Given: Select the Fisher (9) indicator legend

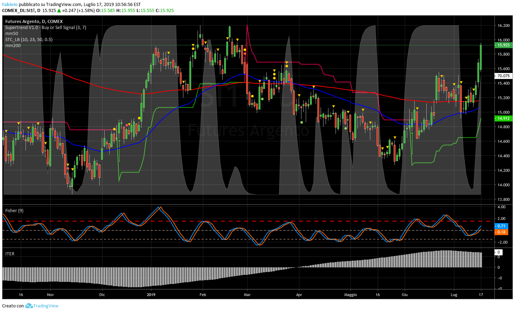Looking at the screenshot, I should [14, 211].
